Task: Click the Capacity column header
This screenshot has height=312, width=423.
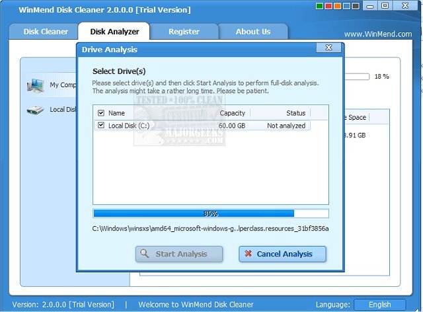Action: 232,113
